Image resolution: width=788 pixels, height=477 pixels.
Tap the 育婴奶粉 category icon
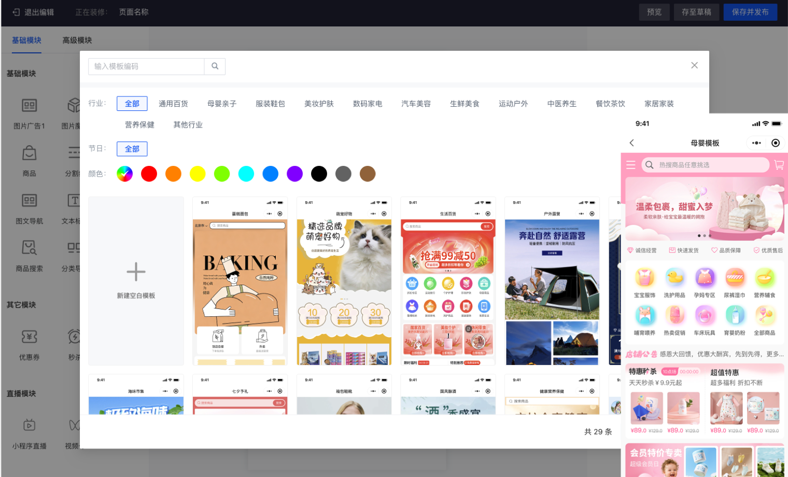pos(735,315)
